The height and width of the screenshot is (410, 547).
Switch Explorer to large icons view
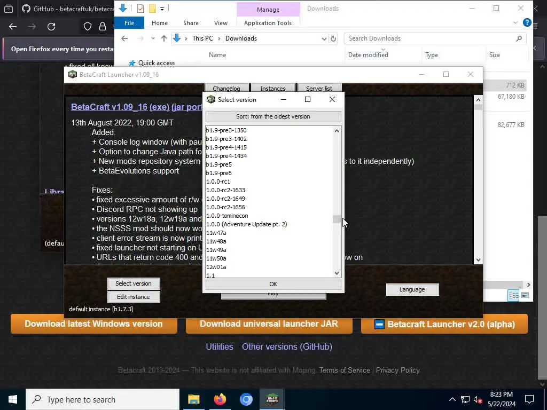tap(525, 295)
